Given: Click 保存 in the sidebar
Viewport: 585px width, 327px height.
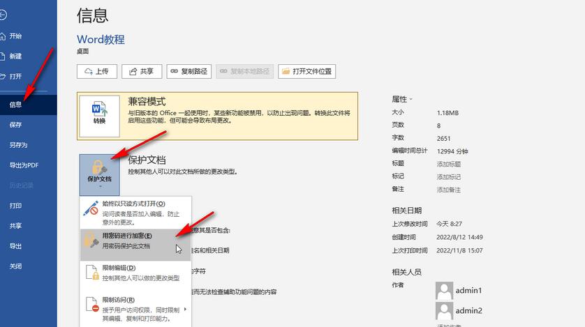Looking at the screenshot, I should [x=15, y=125].
